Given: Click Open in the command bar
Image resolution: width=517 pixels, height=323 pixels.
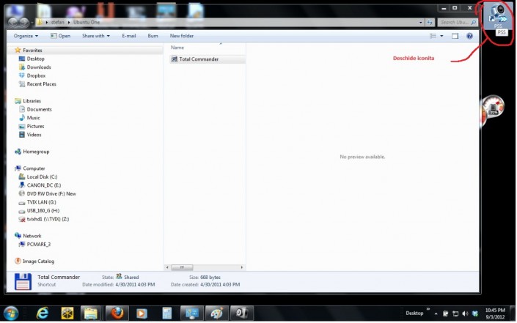Looking at the screenshot, I should pos(61,35).
